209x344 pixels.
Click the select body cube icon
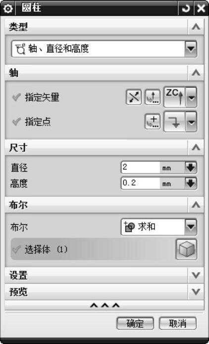[x=186, y=249]
